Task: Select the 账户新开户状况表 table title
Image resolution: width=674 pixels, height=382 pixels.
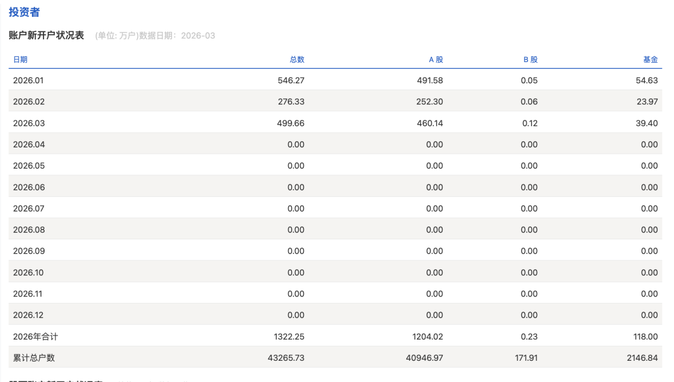Action: pyautogui.click(x=47, y=36)
